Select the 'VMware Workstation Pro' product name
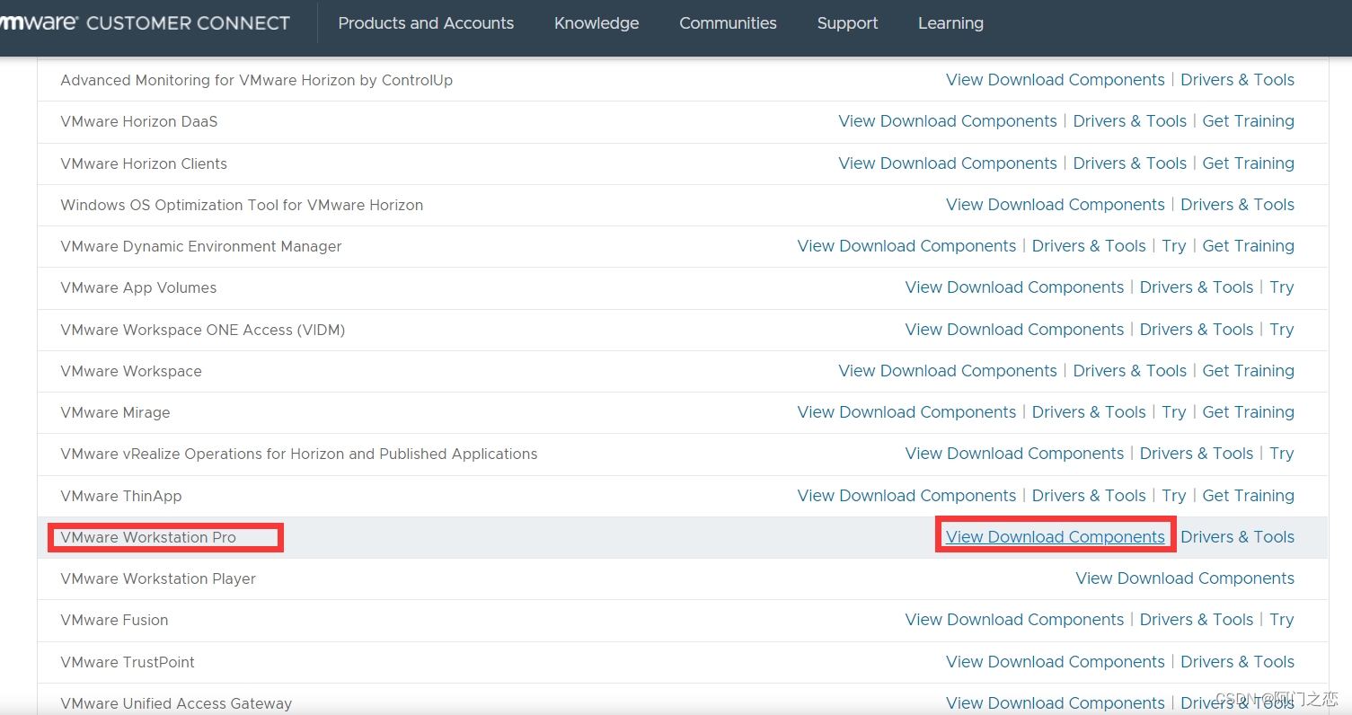Screen dimensions: 1352x715 point(148,537)
